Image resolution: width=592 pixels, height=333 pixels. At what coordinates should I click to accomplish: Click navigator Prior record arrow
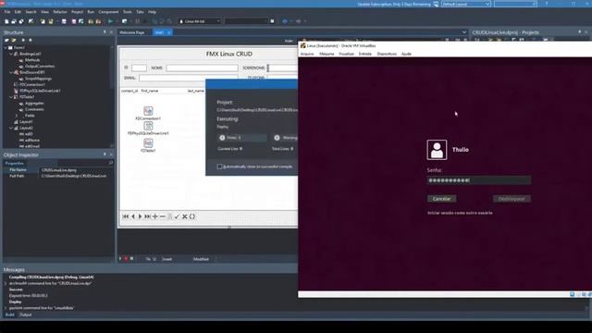(133, 216)
